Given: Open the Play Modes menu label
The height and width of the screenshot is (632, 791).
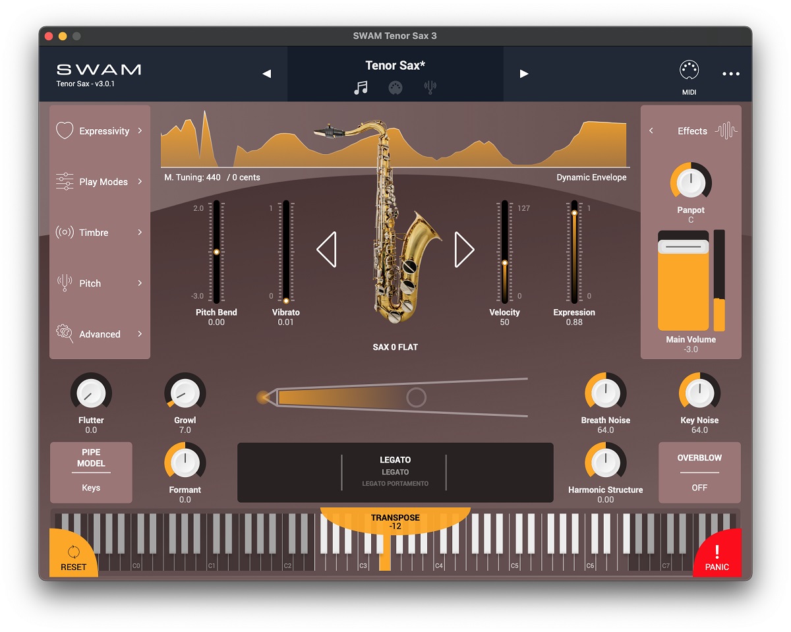Looking at the screenshot, I should coord(103,182).
